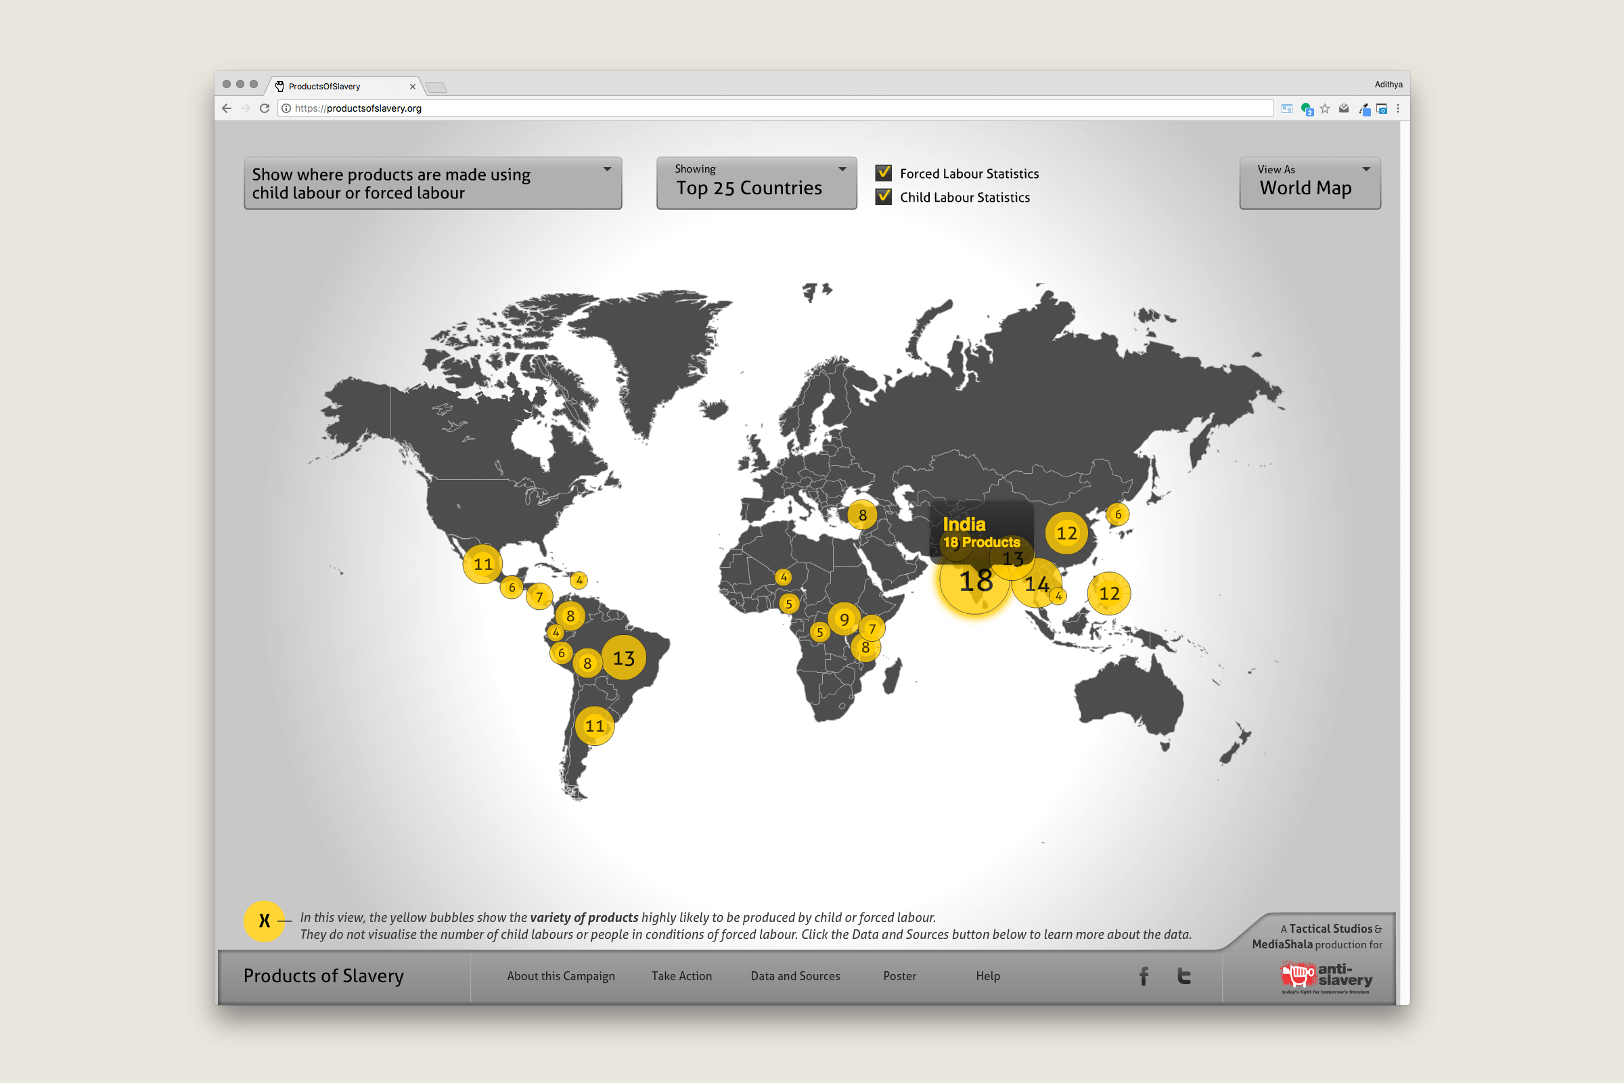
Task: Select the 6 bubble over Korea
Action: pos(1118,514)
